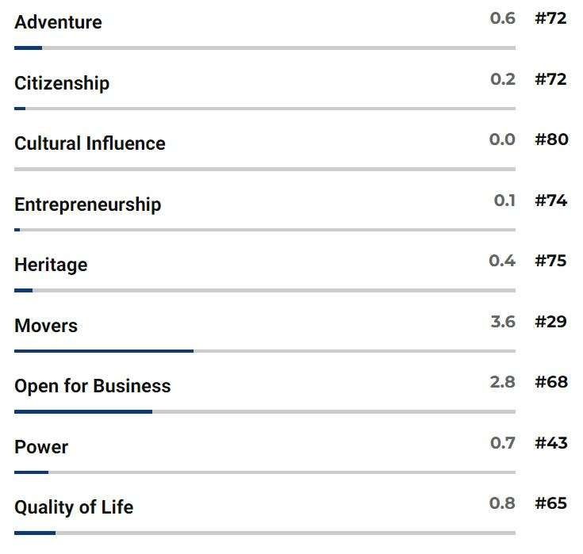The height and width of the screenshot is (554, 583).
Task: Click the Open for Business label
Action: pos(92,386)
